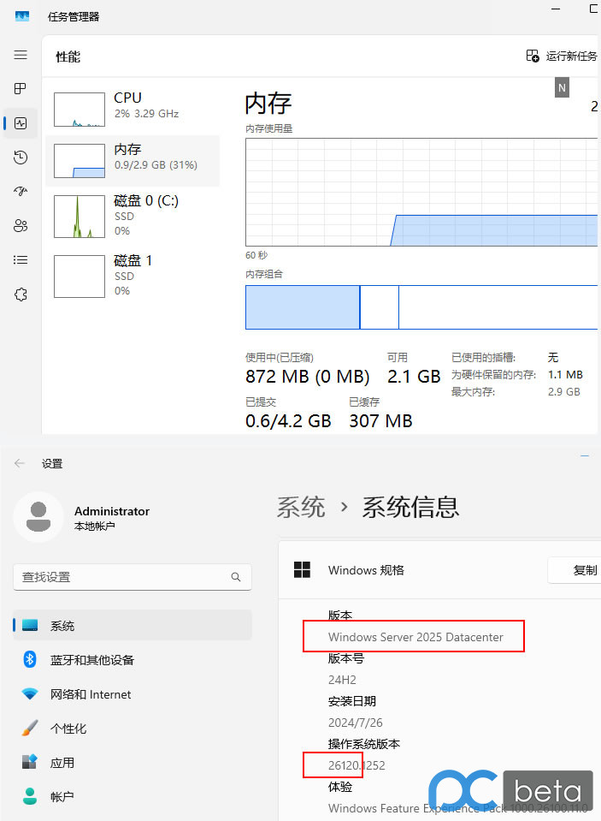Focus the 查找设置 search settings field
Image resolution: width=601 pixels, height=821 pixels.
point(133,577)
